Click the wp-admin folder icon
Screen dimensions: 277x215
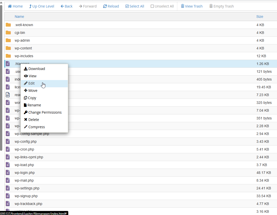pos(8,40)
